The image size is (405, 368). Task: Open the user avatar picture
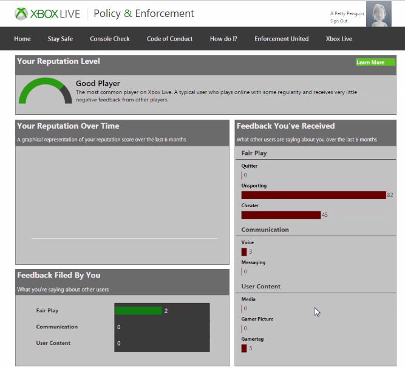379,14
